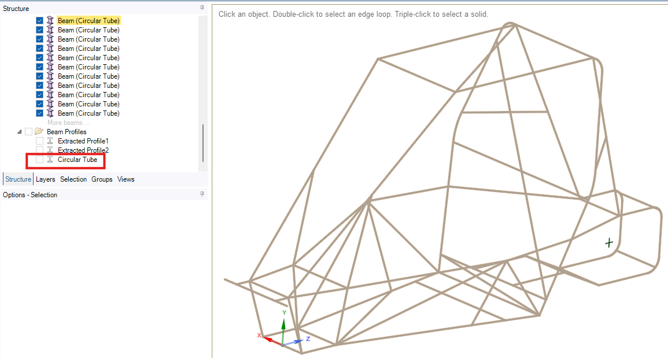Open the Groups tab
The image size is (668, 358).
tap(102, 179)
